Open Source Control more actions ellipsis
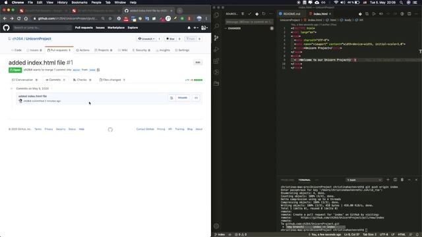The width and height of the screenshot is (422, 237). [x=271, y=14]
